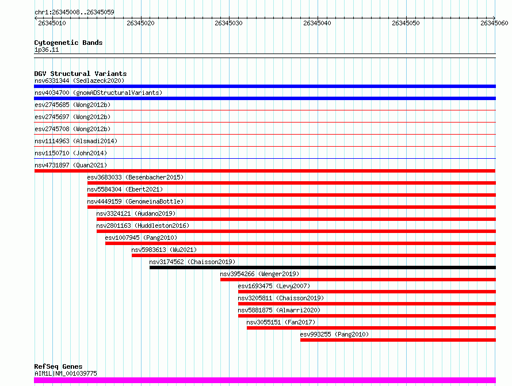Click the nsv4034700 blue variant bar
The image size is (512, 386).
click(x=265, y=98)
